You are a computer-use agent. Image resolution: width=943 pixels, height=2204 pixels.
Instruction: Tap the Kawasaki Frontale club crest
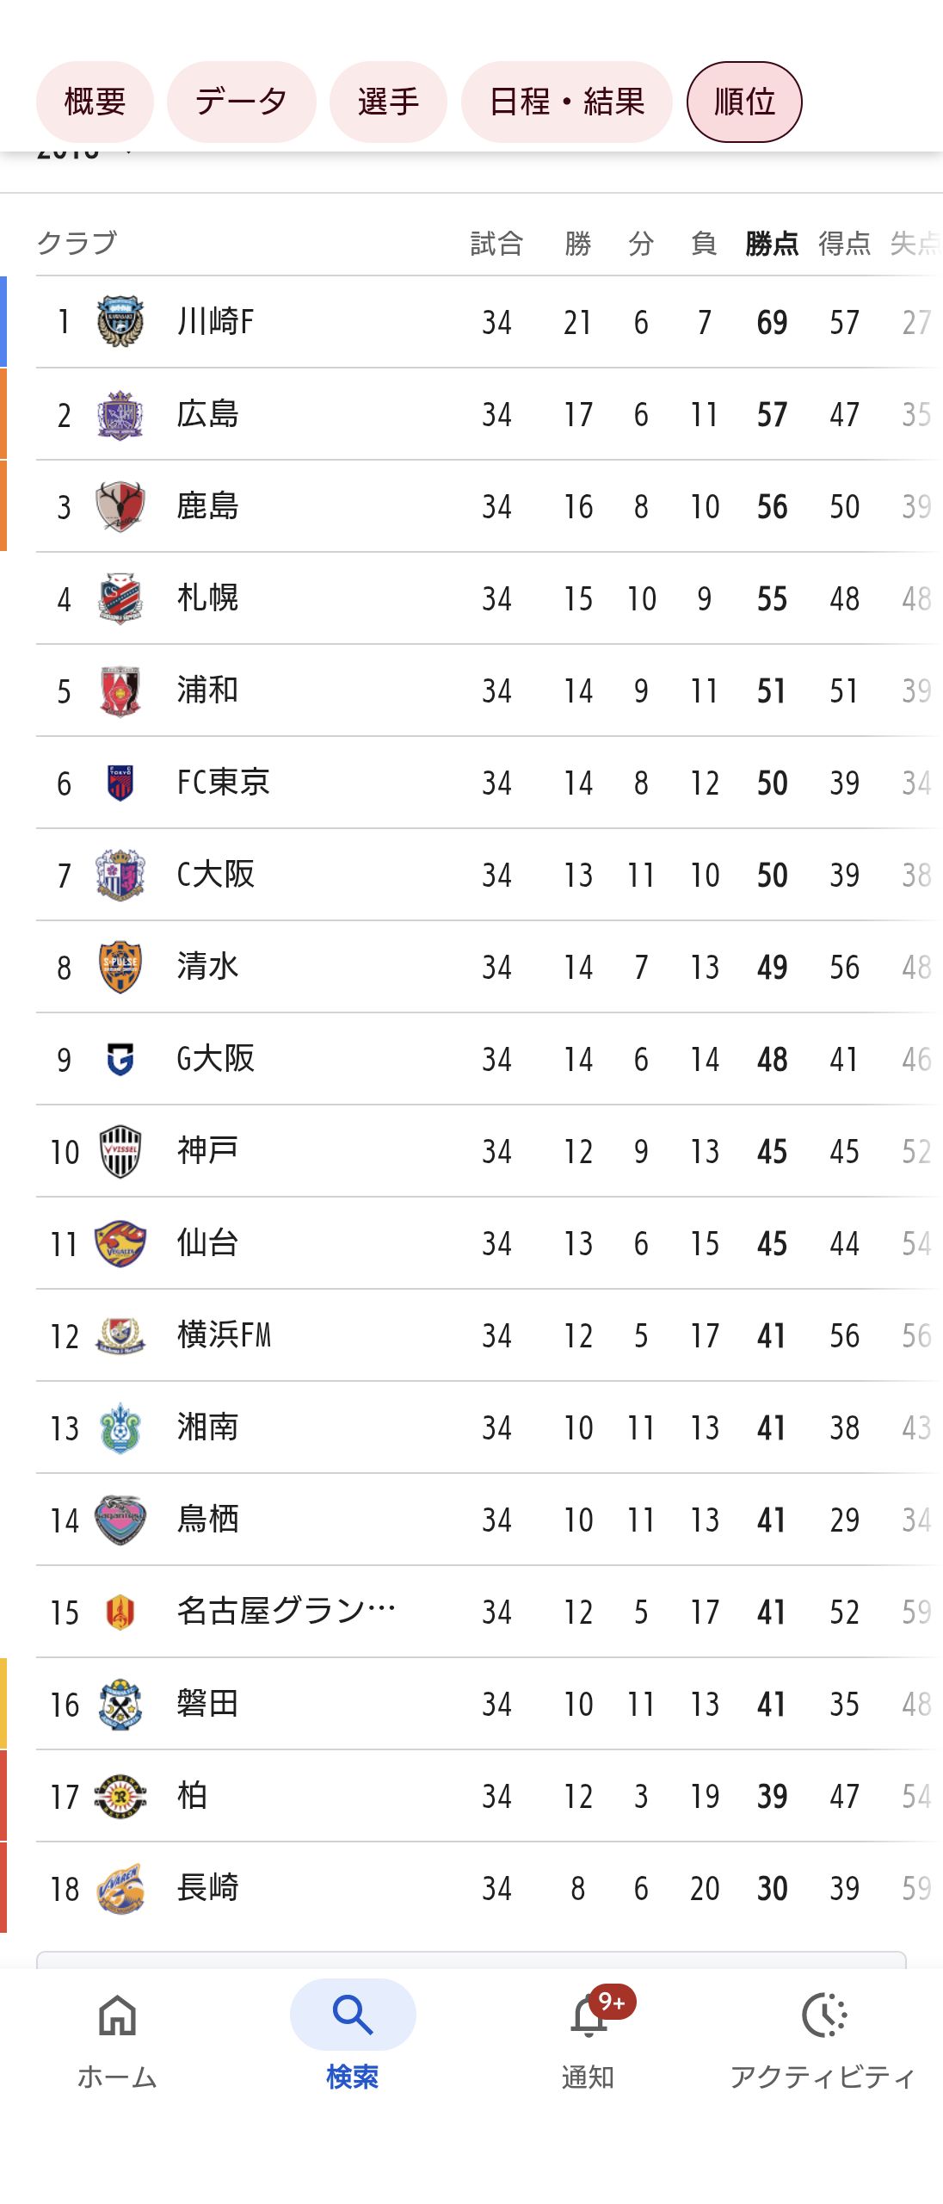(x=120, y=322)
